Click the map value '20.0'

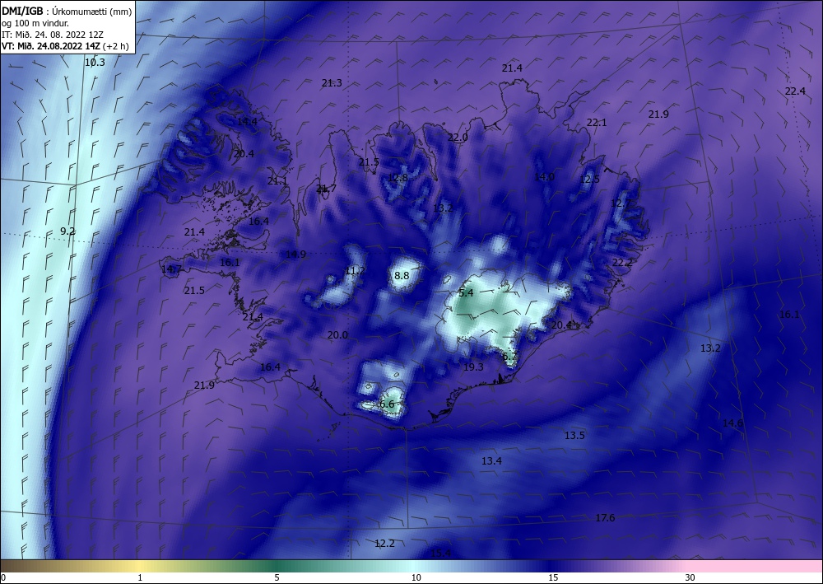(337, 335)
